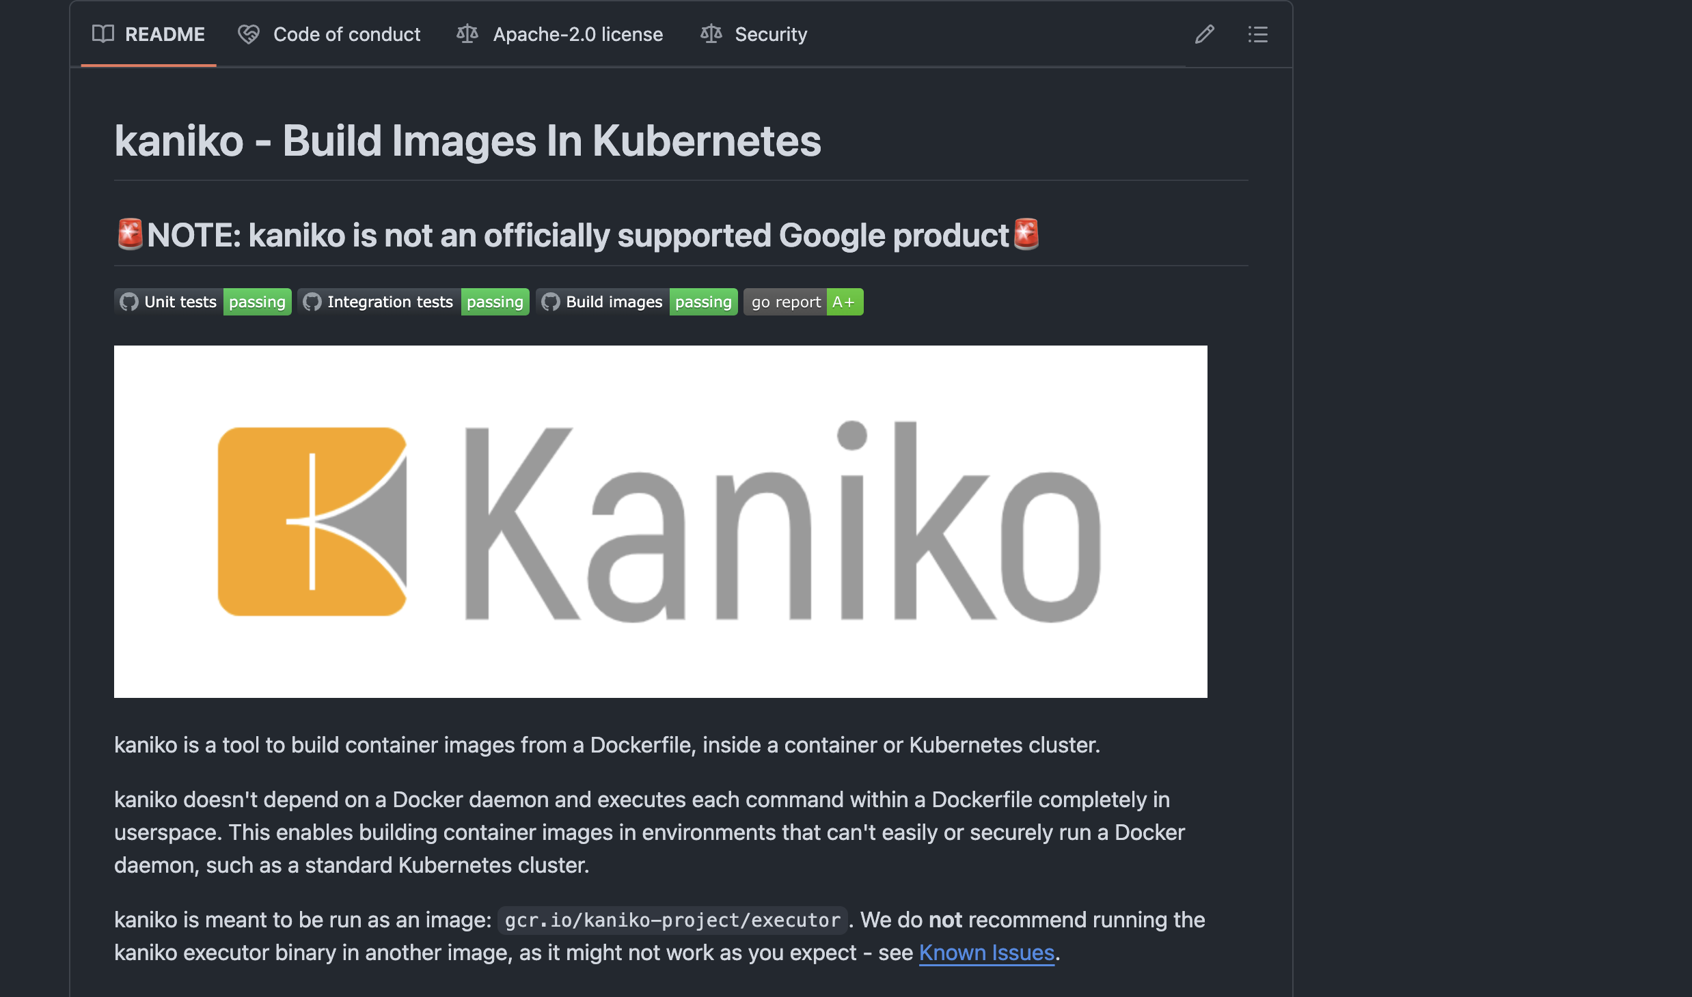Click the go report A+ badge
This screenshot has height=997, width=1692.
pos(804,301)
